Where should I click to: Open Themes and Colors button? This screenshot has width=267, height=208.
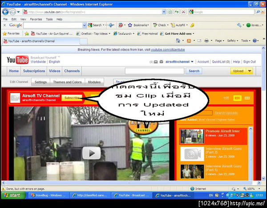tap(68, 82)
